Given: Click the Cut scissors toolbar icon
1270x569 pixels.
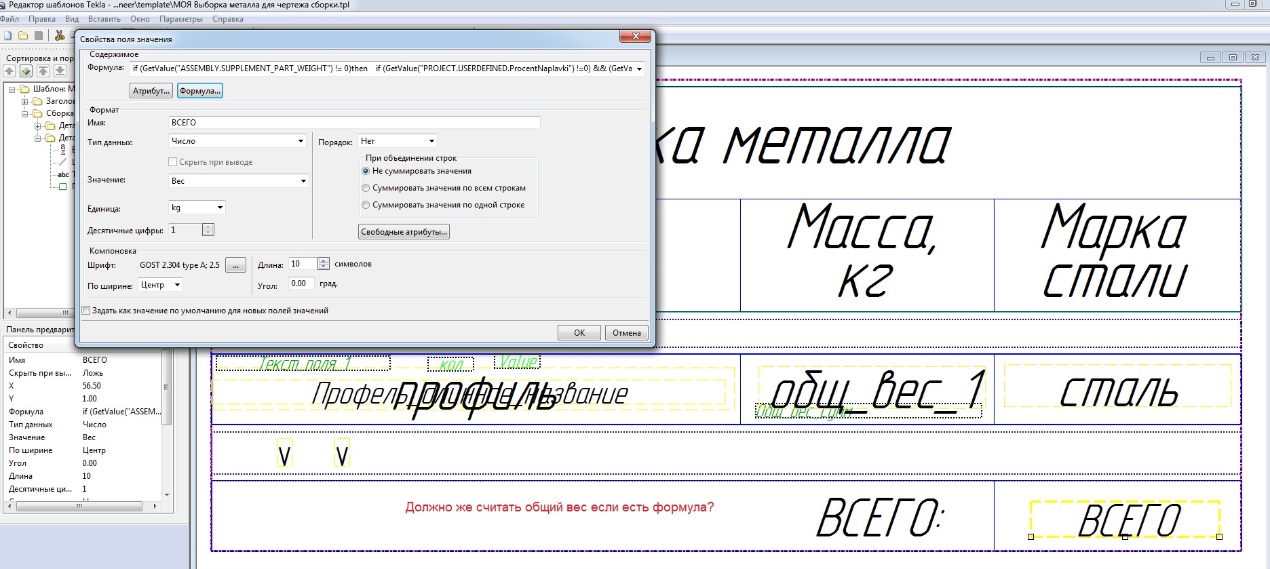Looking at the screenshot, I should [60, 35].
